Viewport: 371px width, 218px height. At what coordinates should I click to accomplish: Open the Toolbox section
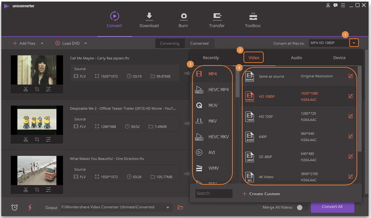(253, 20)
